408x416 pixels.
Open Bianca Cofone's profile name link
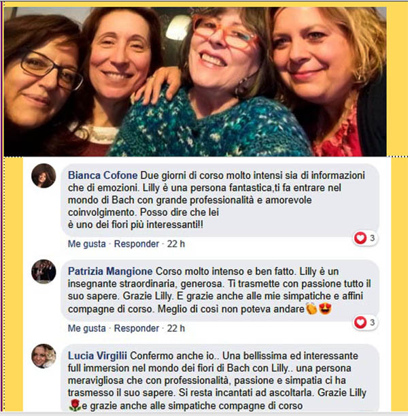point(103,176)
